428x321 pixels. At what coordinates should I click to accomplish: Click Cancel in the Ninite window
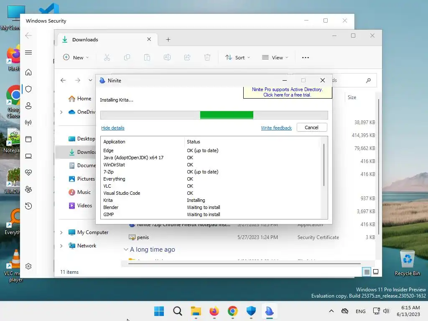tap(311, 127)
